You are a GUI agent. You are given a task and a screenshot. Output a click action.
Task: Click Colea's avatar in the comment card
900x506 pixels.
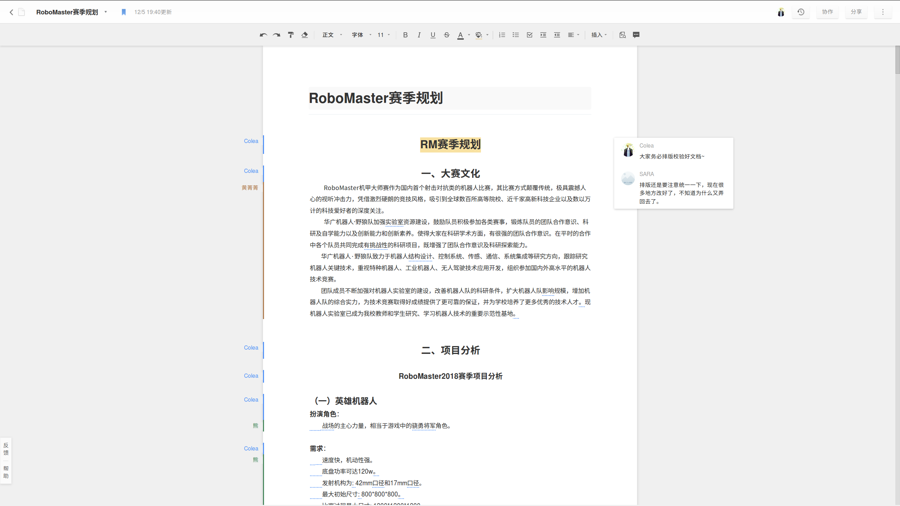point(628,150)
